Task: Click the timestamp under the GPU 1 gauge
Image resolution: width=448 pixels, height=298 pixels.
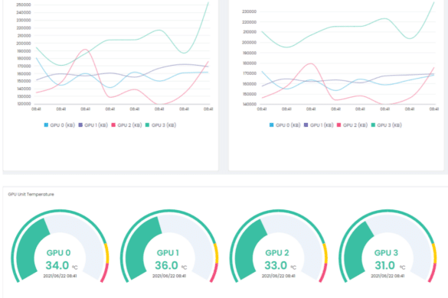Action: tap(169, 276)
